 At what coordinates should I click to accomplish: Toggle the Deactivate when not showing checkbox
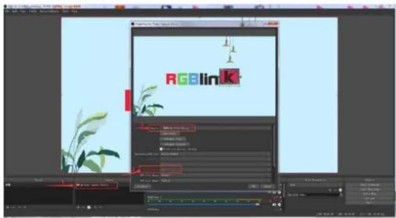[161, 149]
